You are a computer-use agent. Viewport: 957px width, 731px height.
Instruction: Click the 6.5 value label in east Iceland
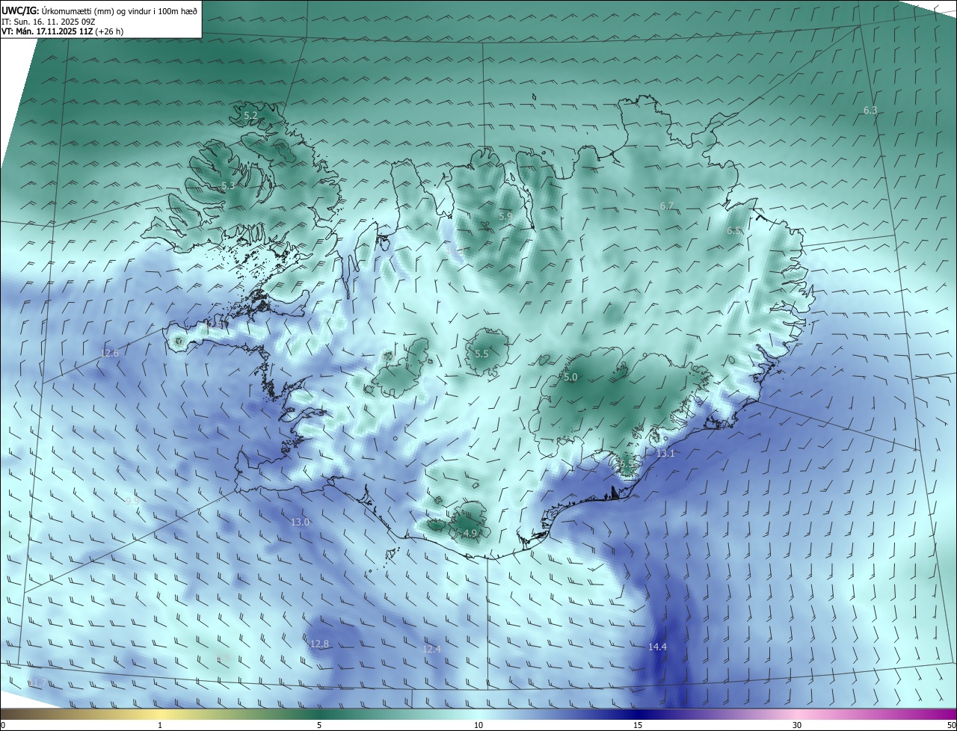(x=734, y=231)
